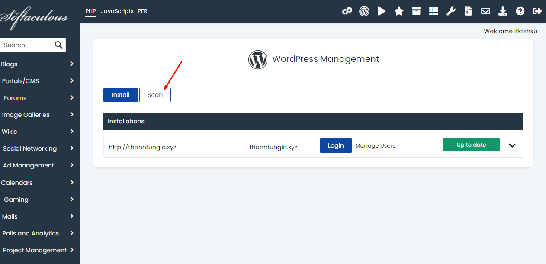This screenshot has width=546, height=264.
Task: Select Social Networking in sidebar
Action: (x=30, y=148)
